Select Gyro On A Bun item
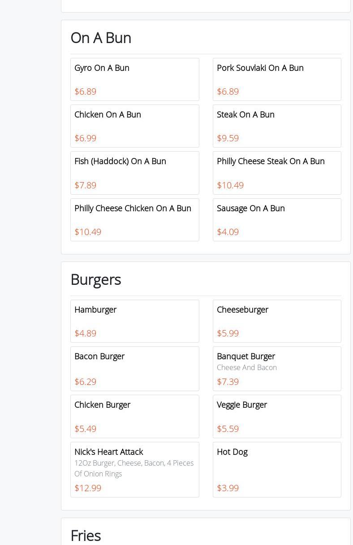The height and width of the screenshot is (545, 353). [x=134, y=79]
